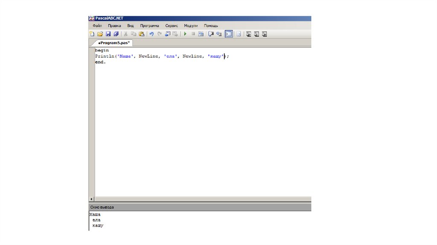Click the 'begin' keyword in the editor
The width and height of the screenshot is (437, 245).
tap(102, 50)
